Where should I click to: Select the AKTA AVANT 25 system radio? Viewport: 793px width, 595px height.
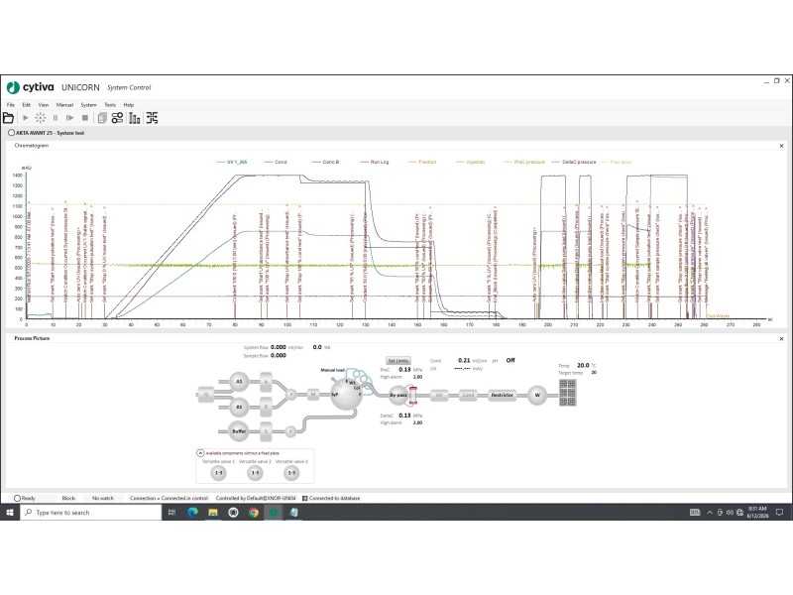pyautogui.click(x=11, y=133)
